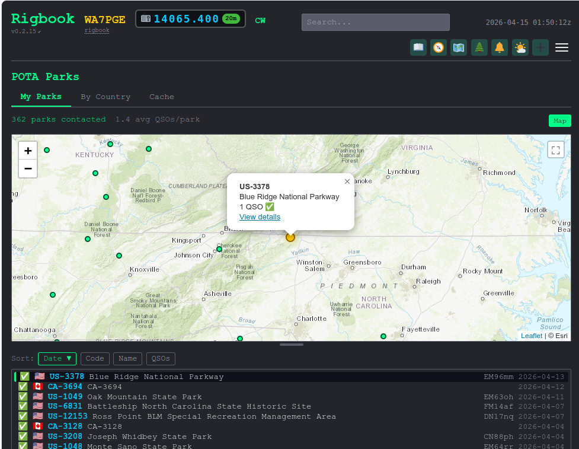The height and width of the screenshot is (449, 579).
Task: Expand the map using the drag handle
Action: (291, 344)
